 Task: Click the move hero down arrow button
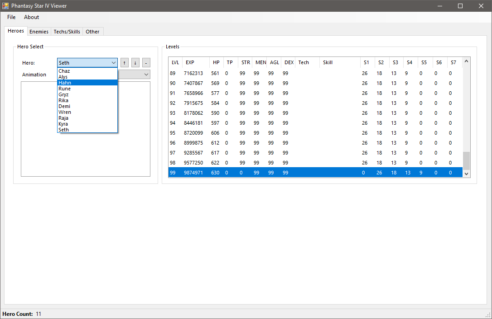coord(135,63)
